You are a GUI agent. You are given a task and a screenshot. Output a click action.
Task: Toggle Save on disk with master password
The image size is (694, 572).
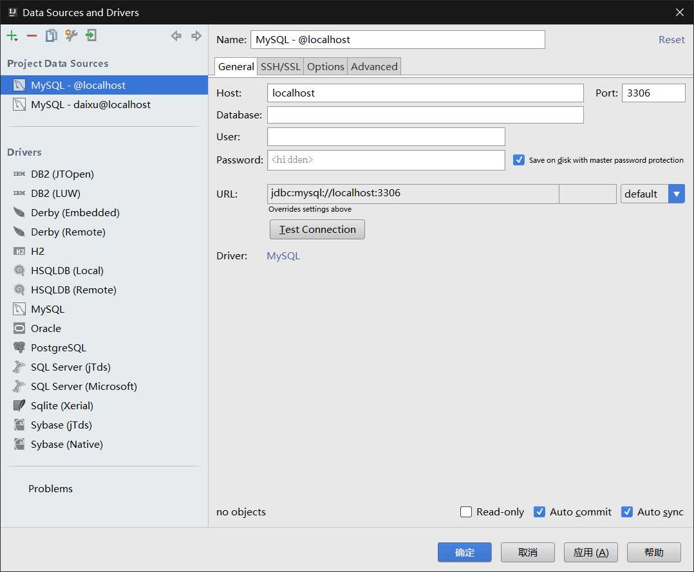coord(519,160)
